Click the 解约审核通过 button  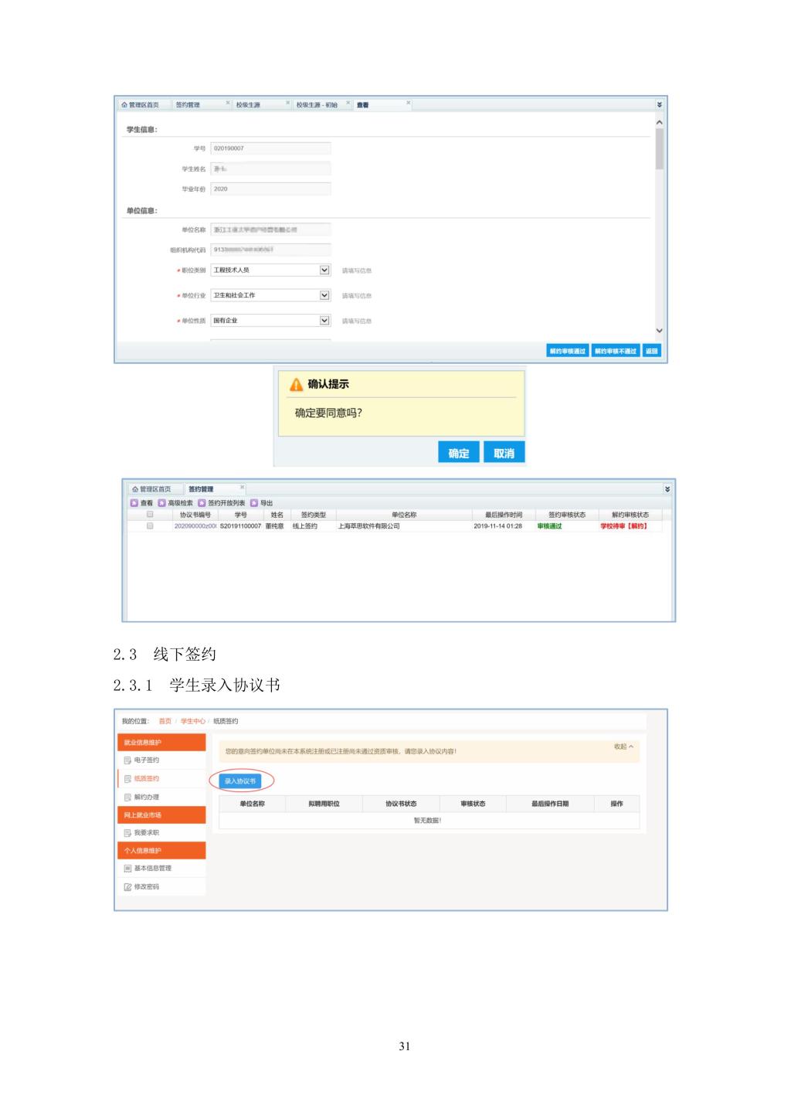(567, 351)
